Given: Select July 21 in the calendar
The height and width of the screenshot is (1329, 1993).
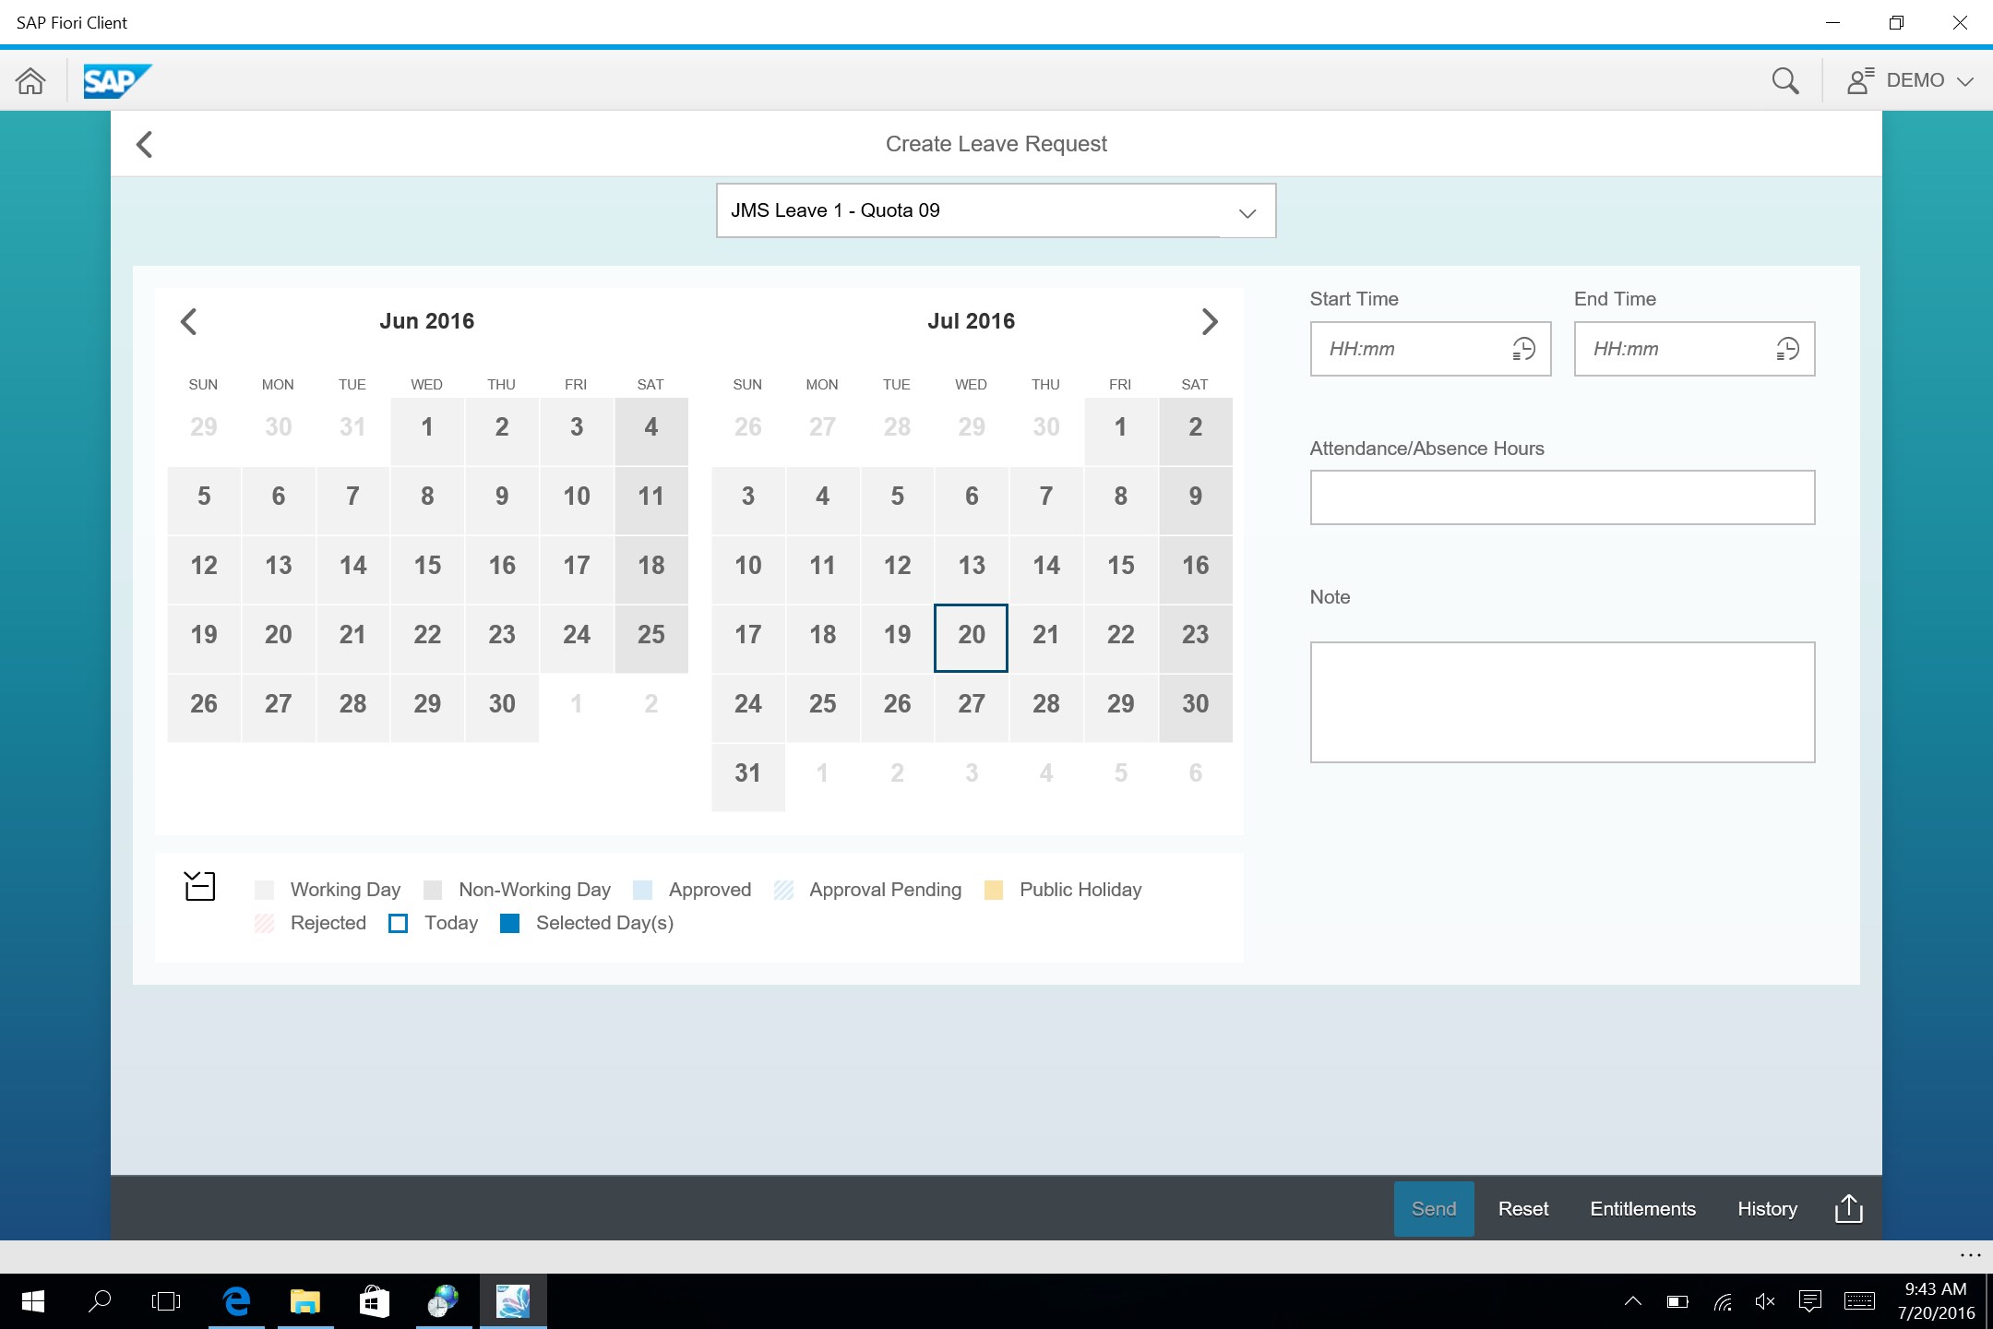Looking at the screenshot, I should point(1045,635).
